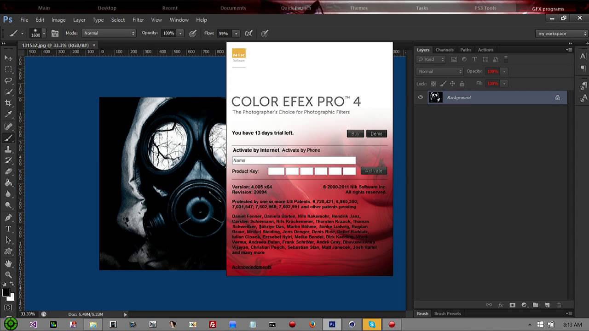589x331 pixels.
Task: Add a layer mask at Layers panel bottom
Action: click(x=512, y=305)
